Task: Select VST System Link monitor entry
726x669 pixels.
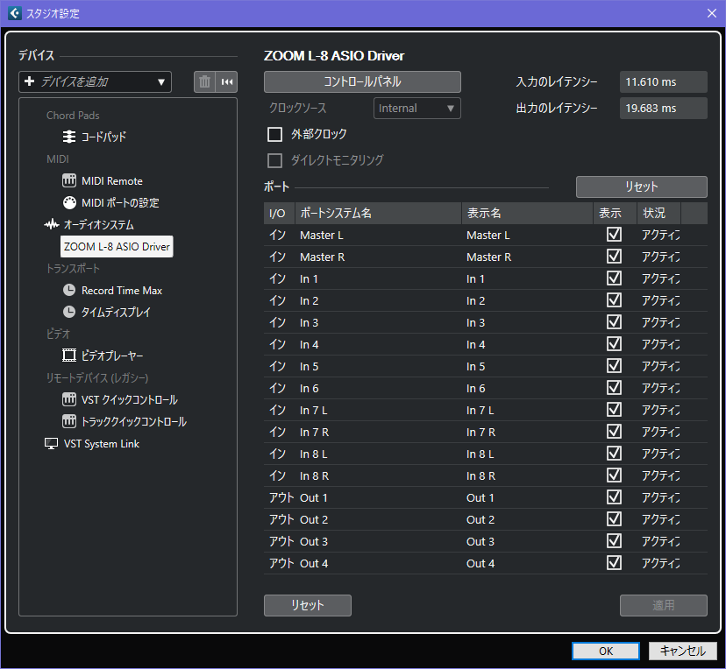Action: 93,444
